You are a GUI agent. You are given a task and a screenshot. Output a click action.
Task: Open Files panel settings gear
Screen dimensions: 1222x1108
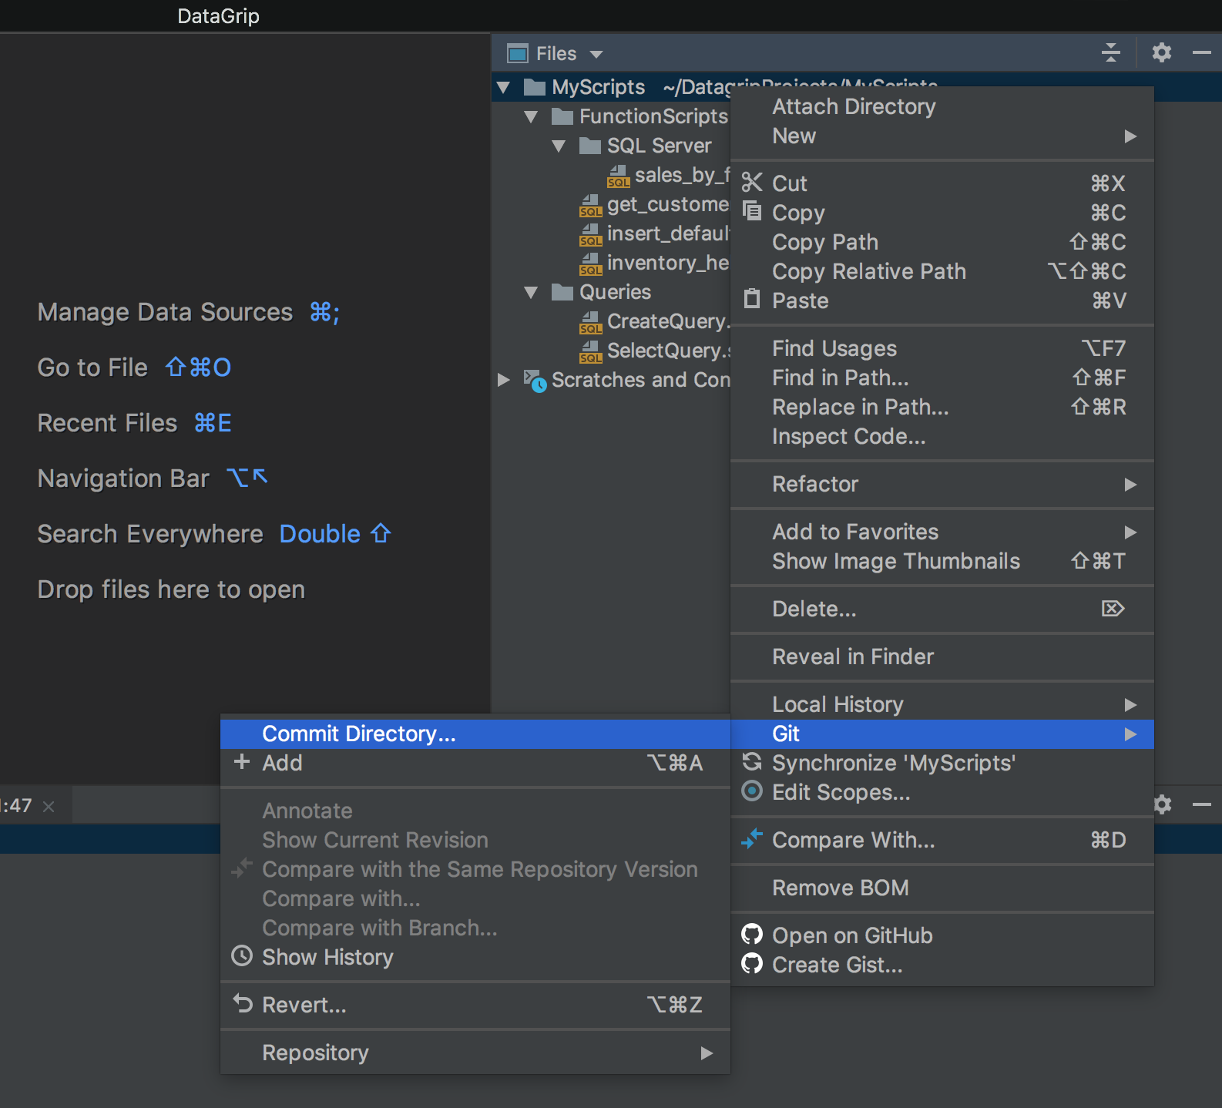[x=1162, y=52]
